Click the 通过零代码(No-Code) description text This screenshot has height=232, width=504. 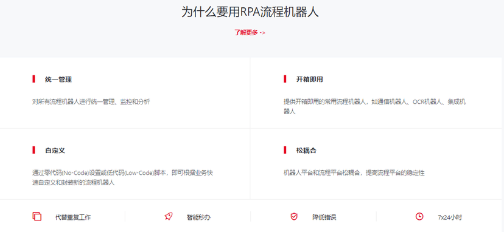pyautogui.click(x=123, y=178)
